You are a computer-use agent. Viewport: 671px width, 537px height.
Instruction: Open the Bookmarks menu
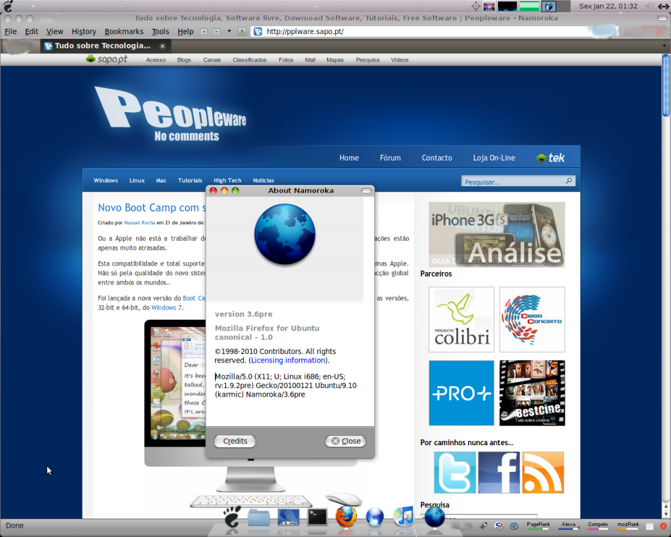click(x=124, y=31)
